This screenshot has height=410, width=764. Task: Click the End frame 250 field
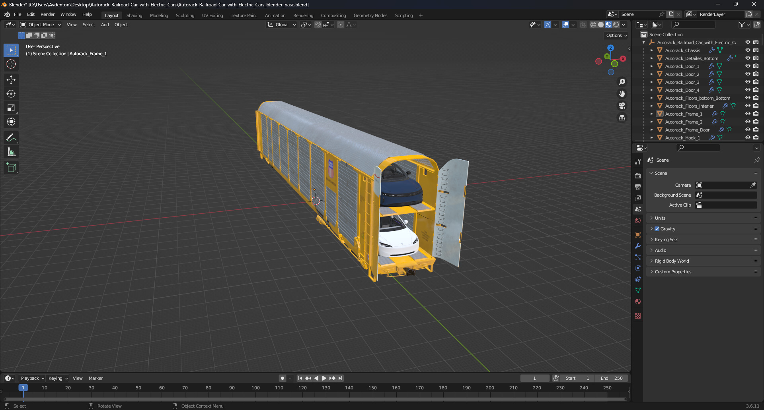point(612,378)
